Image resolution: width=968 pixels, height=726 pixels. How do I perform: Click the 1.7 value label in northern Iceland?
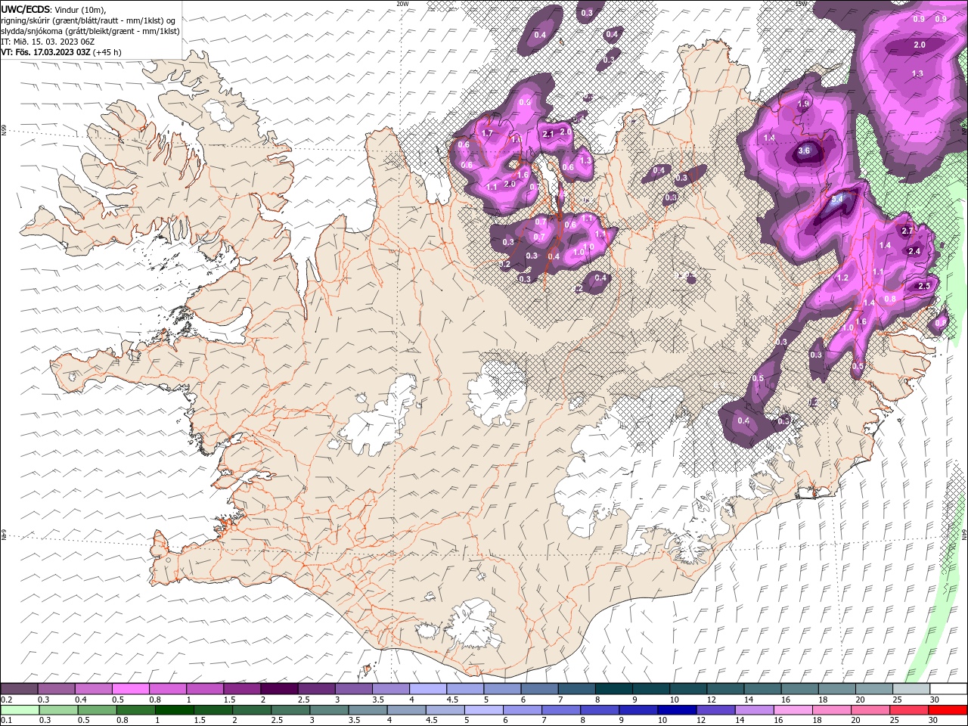[x=488, y=134]
